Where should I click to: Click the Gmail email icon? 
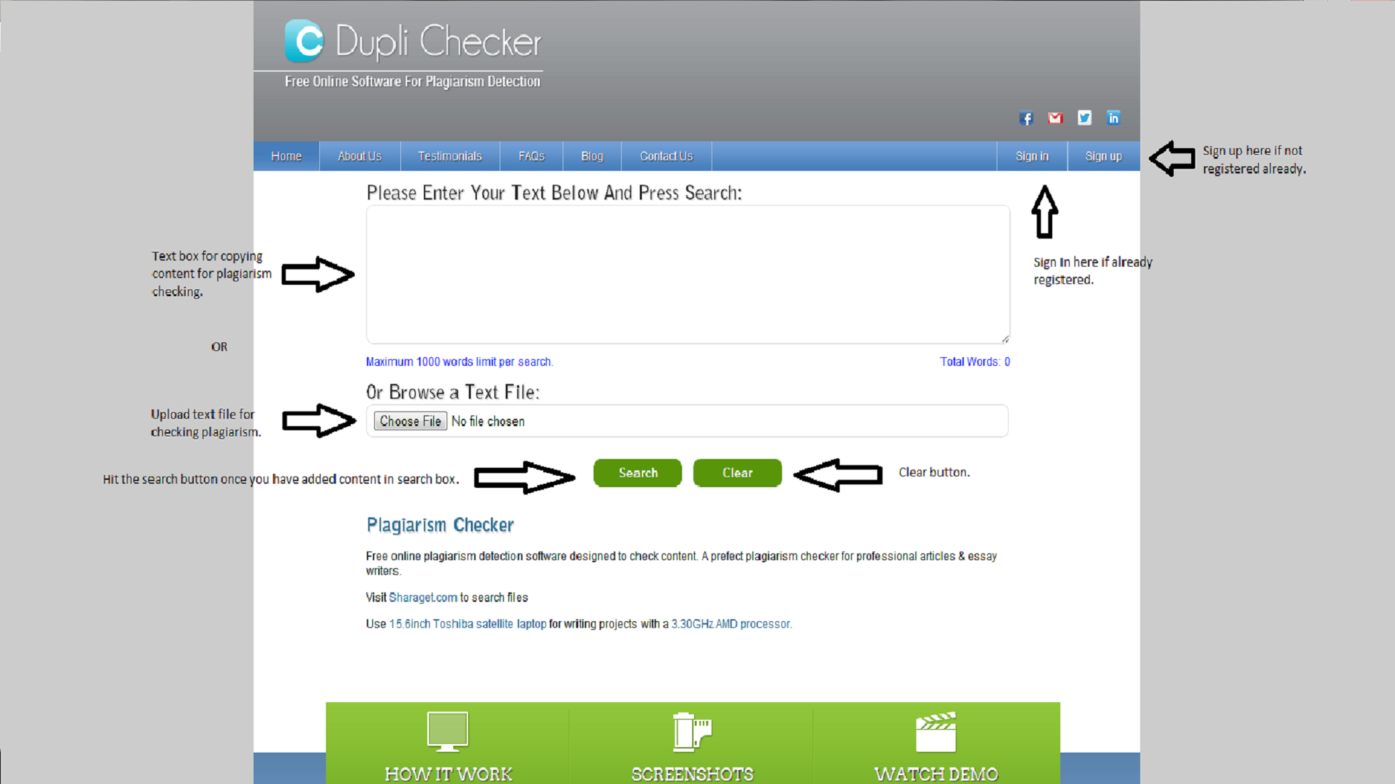(x=1054, y=117)
